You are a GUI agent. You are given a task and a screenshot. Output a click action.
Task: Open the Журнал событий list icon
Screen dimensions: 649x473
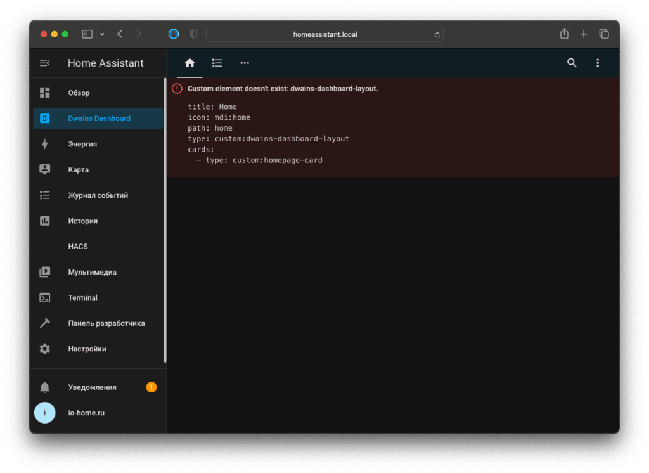(x=45, y=195)
